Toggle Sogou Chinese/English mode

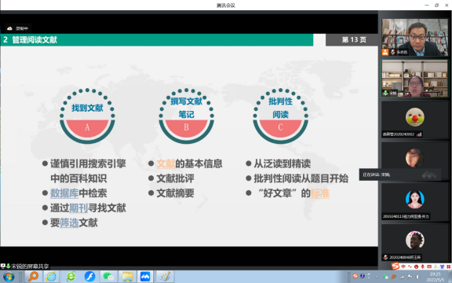403,266
